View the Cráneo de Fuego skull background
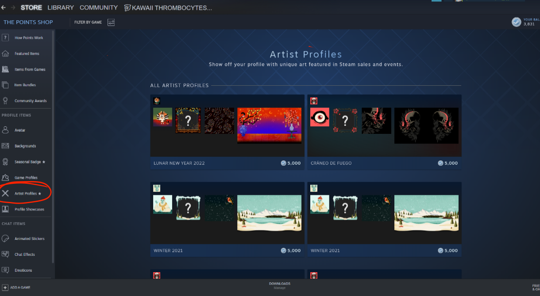This screenshot has width=540, height=296. click(426, 125)
